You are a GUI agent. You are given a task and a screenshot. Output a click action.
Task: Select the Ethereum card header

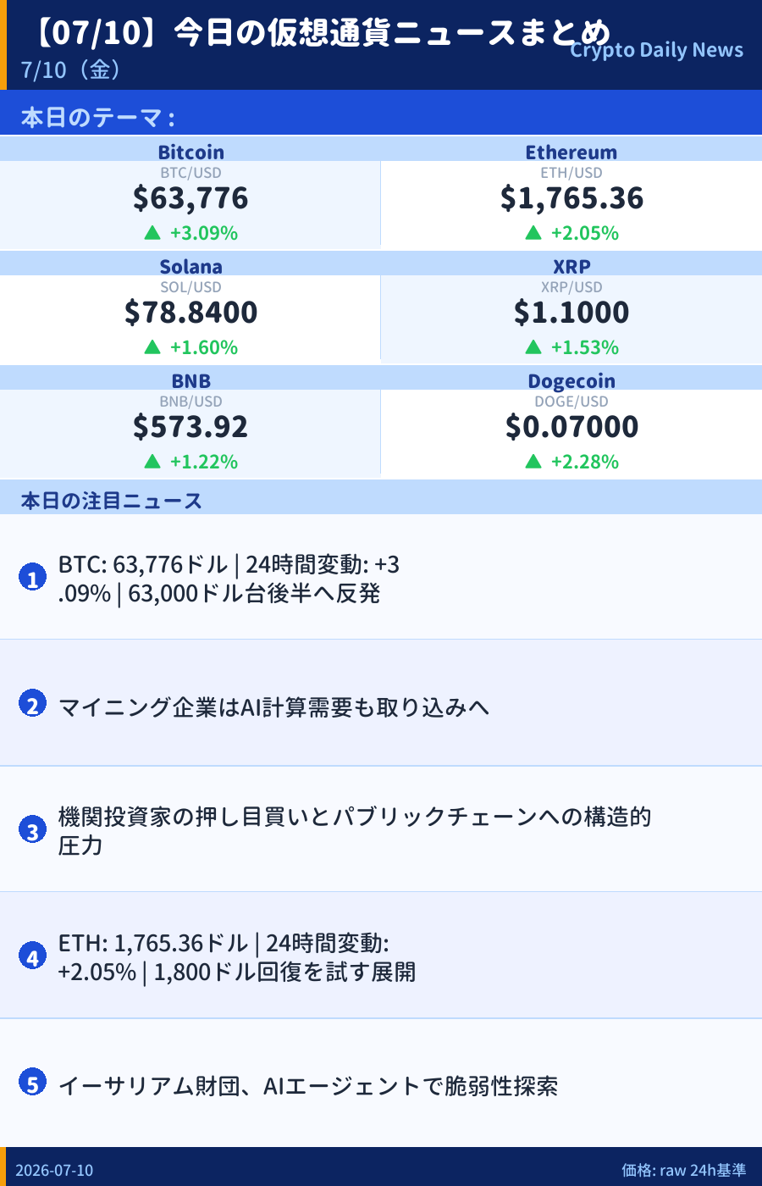(x=571, y=150)
